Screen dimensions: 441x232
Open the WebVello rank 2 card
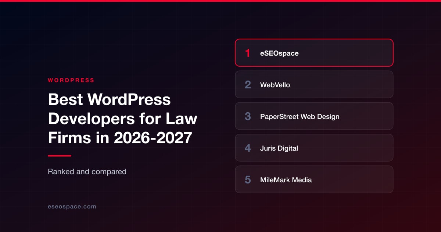(314, 84)
